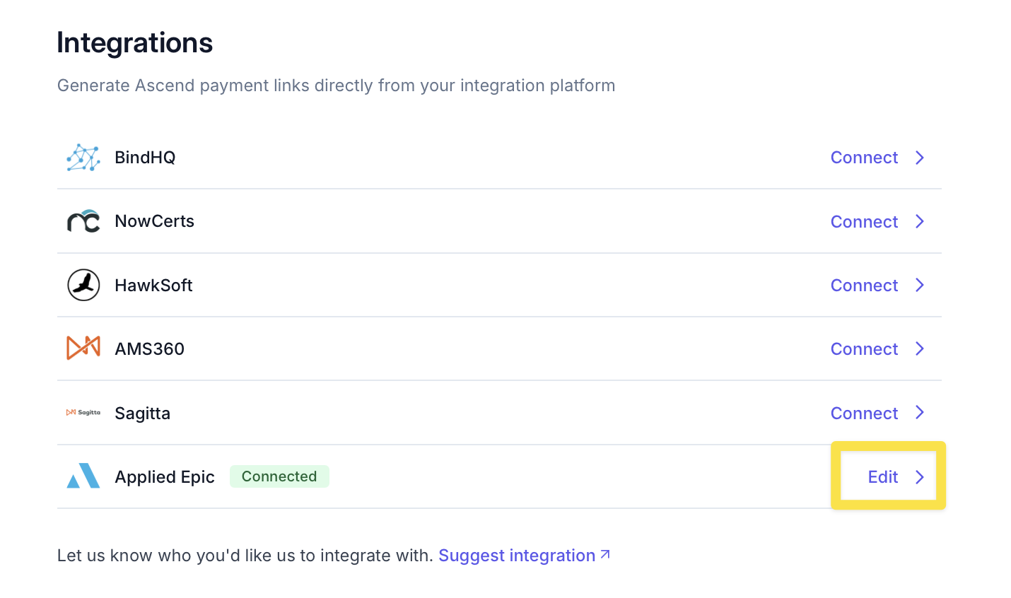Click the AMS360 orange logo icon
Viewport: 1011px width, 598px height.
[83, 348]
